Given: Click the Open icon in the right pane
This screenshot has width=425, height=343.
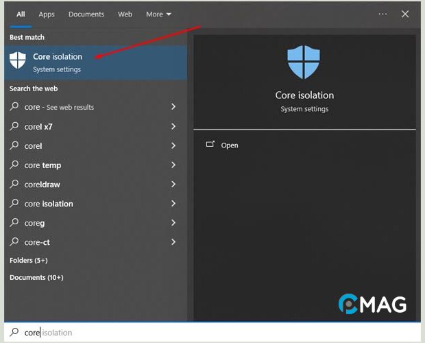Looking at the screenshot, I should coord(210,145).
